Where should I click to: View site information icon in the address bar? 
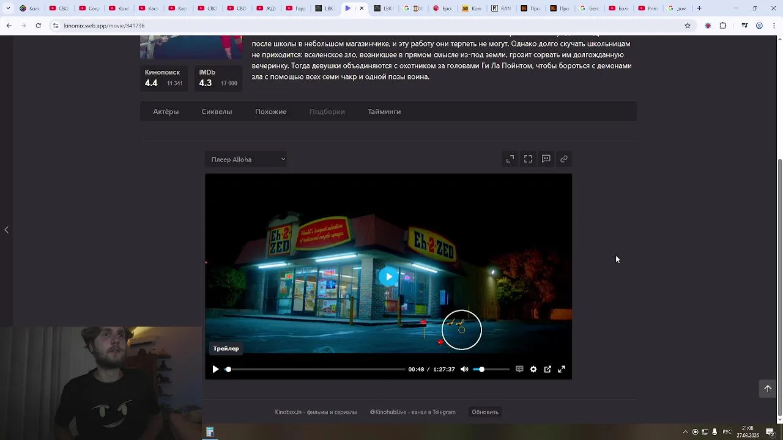pyautogui.click(x=56, y=26)
